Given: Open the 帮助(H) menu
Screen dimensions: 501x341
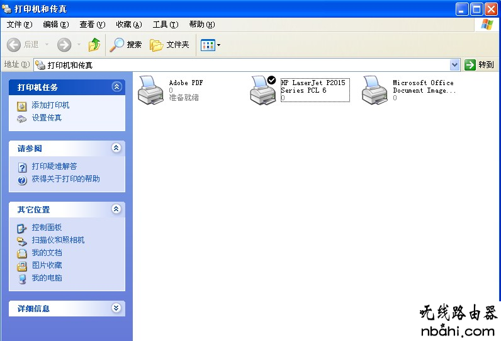Looking at the screenshot, I should point(202,25).
